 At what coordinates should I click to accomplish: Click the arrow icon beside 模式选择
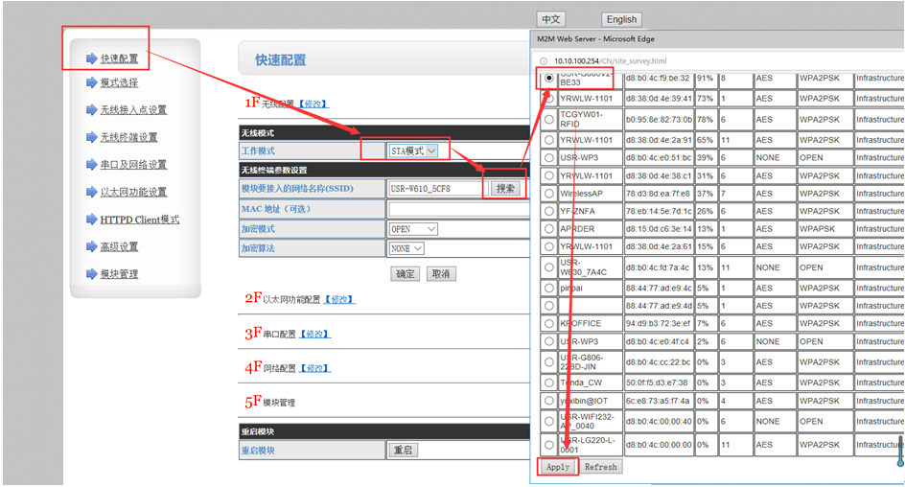click(x=91, y=82)
